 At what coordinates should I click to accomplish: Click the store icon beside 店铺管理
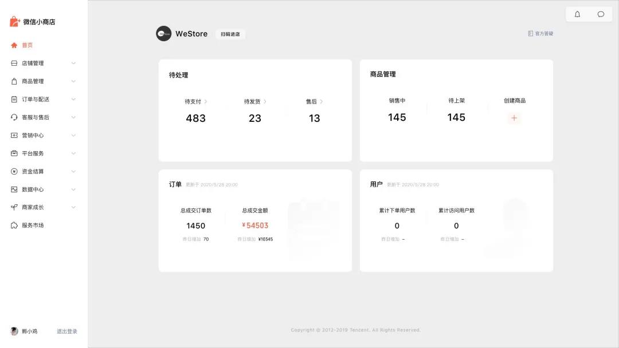pos(14,63)
